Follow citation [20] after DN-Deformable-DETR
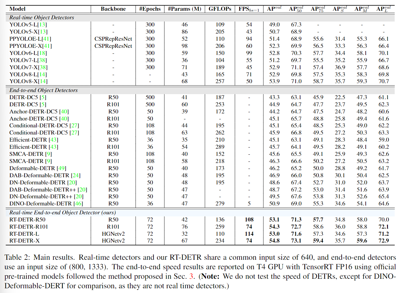 [x=72, y=183]
